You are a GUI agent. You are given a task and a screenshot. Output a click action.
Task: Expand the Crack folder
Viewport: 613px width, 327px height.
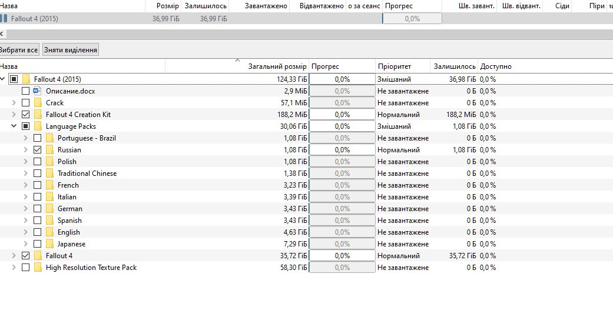[x=14, y=103]
